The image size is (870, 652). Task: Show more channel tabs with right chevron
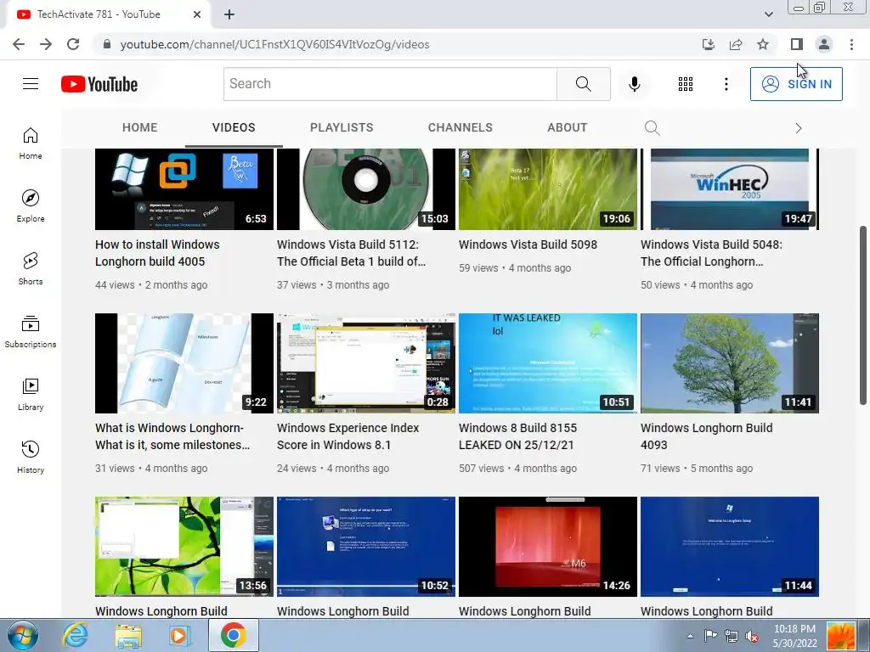pyautogui.click(x=799, y=128)
